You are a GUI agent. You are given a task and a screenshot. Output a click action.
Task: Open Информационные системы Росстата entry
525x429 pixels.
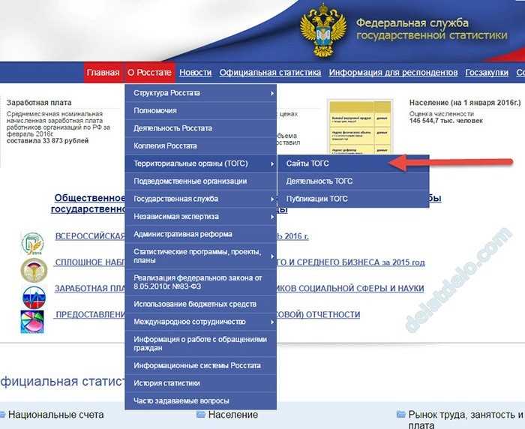click(200, 366)
